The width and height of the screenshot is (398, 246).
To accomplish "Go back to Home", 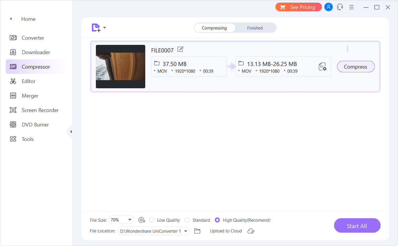I will coord(28,19).
